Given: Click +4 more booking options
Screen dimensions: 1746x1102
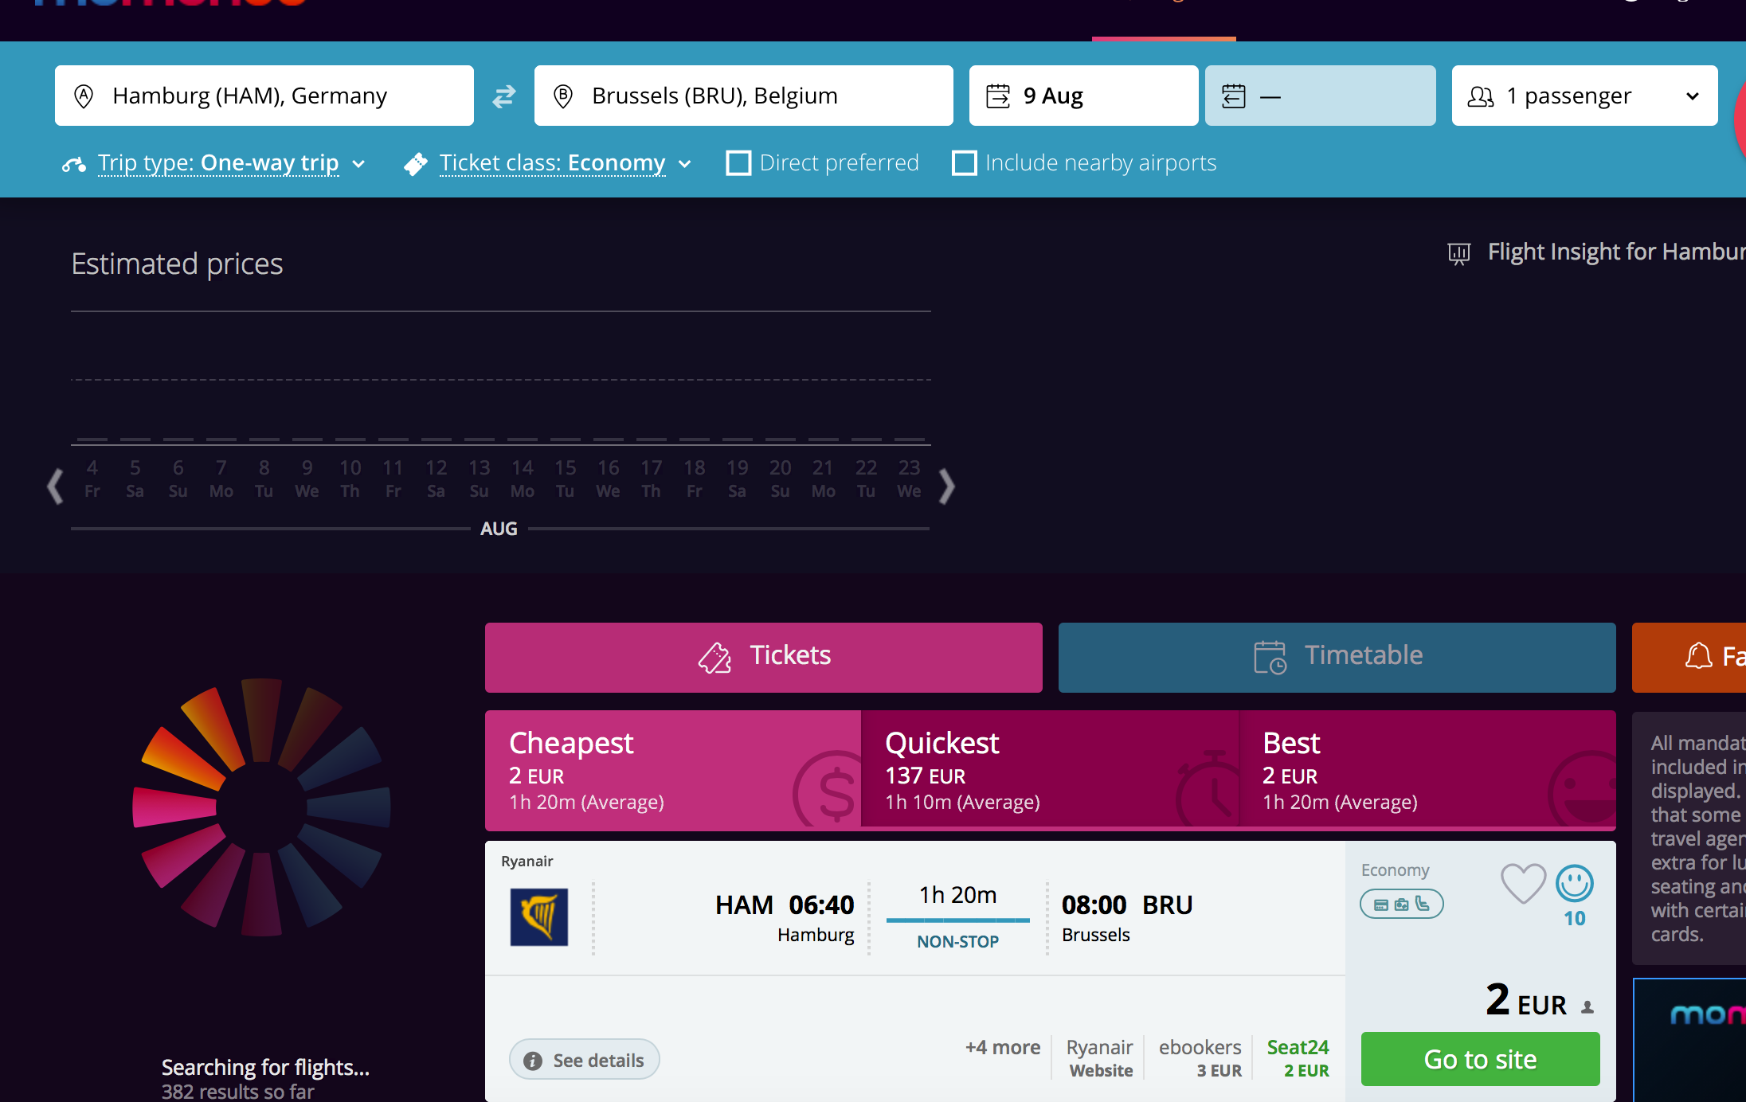Looking at the screenshot, I should coord(1003,1048).
